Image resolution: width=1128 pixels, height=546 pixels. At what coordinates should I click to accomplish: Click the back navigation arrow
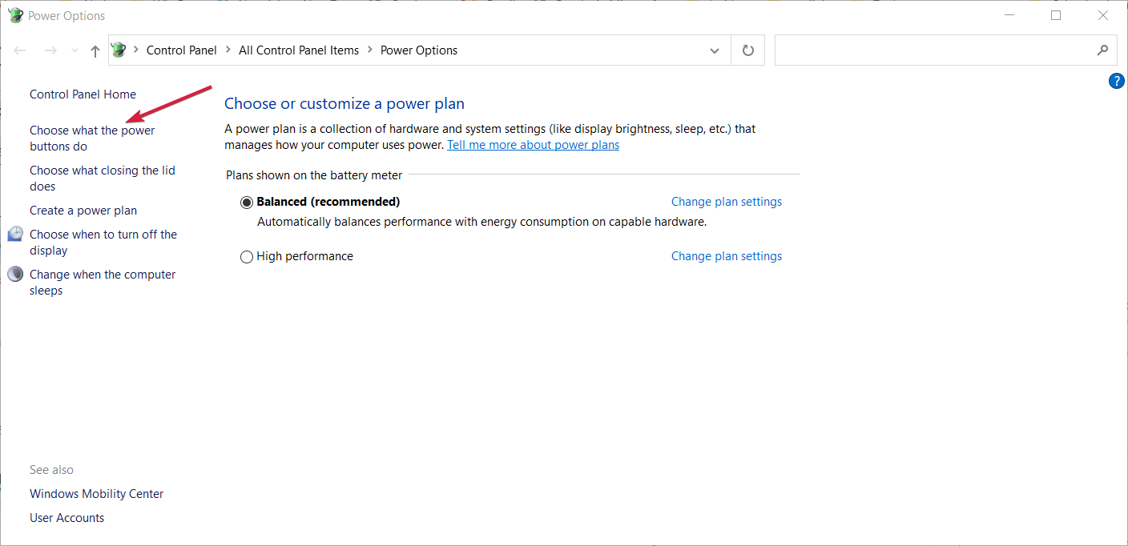(20, 50)
